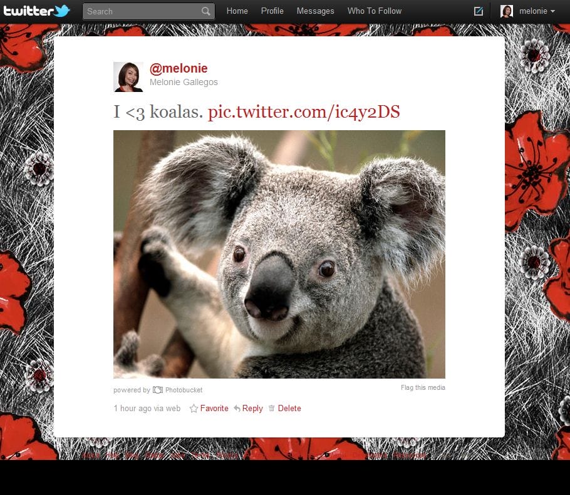Open the Profile menu item
Viewport: 570px width, 495px height.
click(x=272, y=11)
